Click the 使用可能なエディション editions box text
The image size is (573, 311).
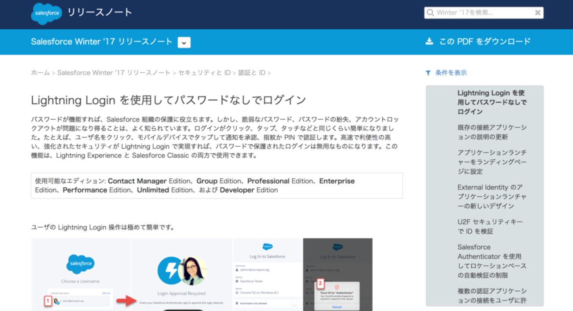pos(217,185)
